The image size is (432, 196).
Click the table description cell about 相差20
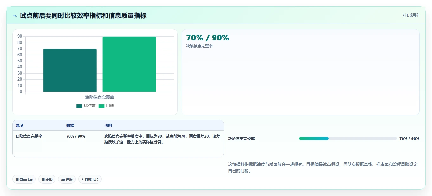162,139
